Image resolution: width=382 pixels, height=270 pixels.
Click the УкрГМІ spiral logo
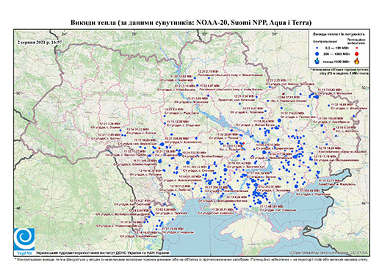click(x=24, y=239)
